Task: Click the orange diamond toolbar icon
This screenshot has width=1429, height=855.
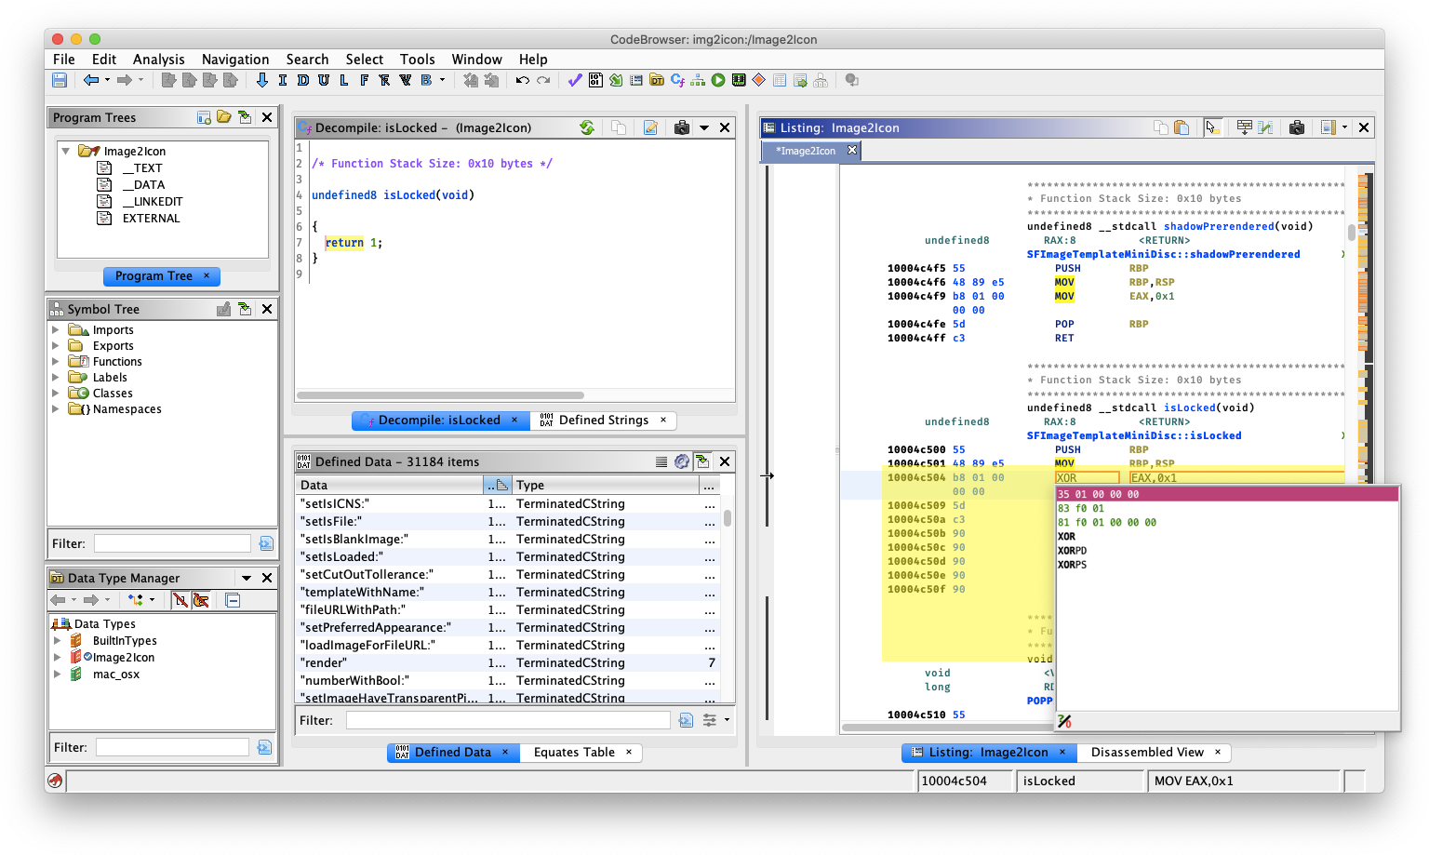Action: (759, 80)
